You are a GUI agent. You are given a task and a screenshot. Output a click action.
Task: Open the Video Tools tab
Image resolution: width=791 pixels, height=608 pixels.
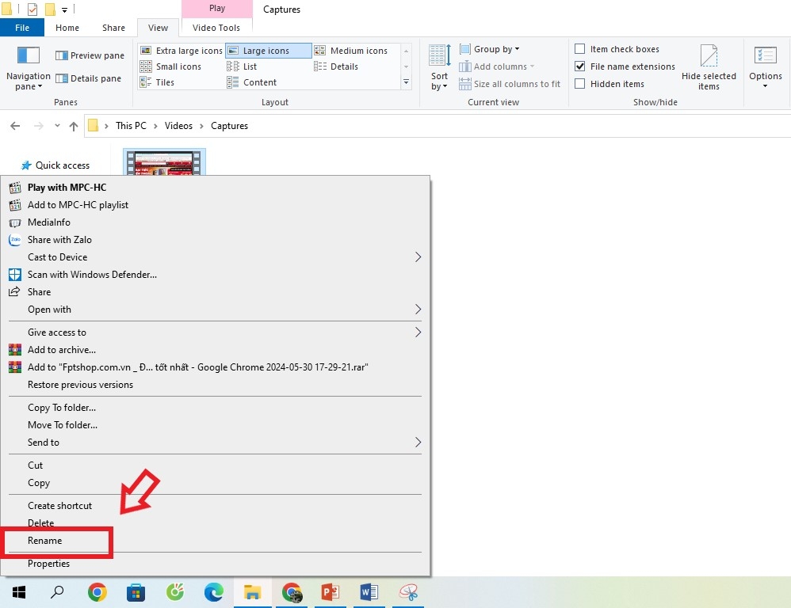point(216,28)
